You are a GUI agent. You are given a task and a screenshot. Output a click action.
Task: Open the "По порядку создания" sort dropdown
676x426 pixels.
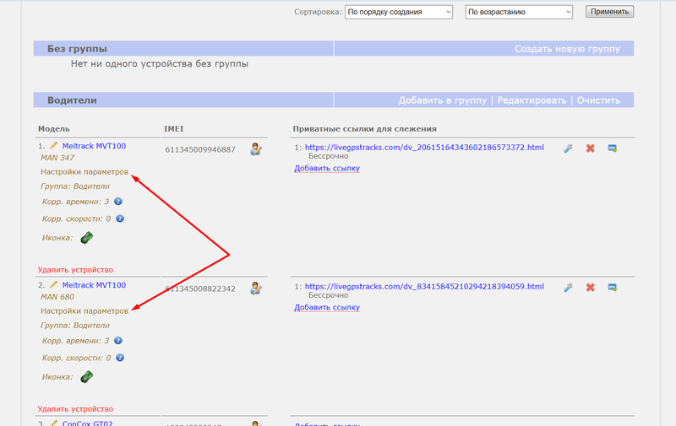[399, 12]
